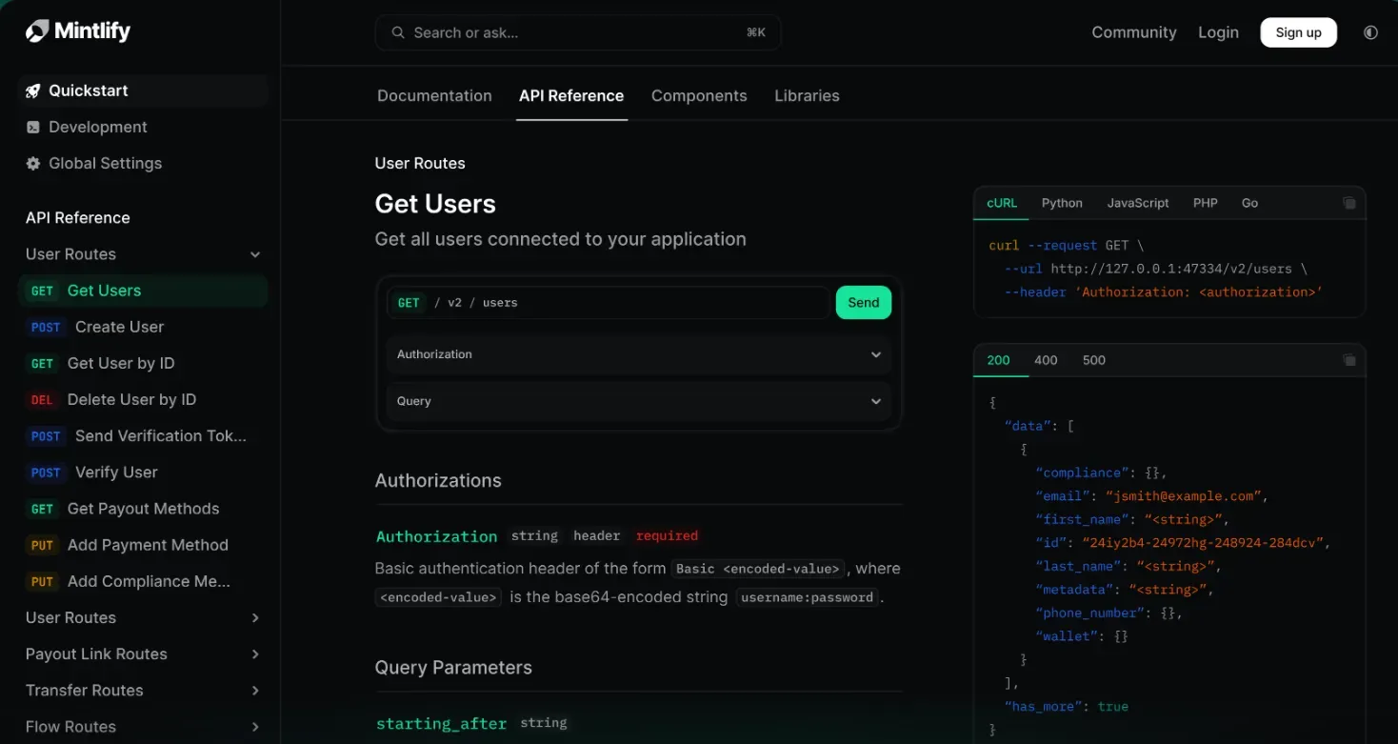This screenshot has height=744, width=1398.
Task: Click the ⌘K shortcut hint
Action: point(756,32)
